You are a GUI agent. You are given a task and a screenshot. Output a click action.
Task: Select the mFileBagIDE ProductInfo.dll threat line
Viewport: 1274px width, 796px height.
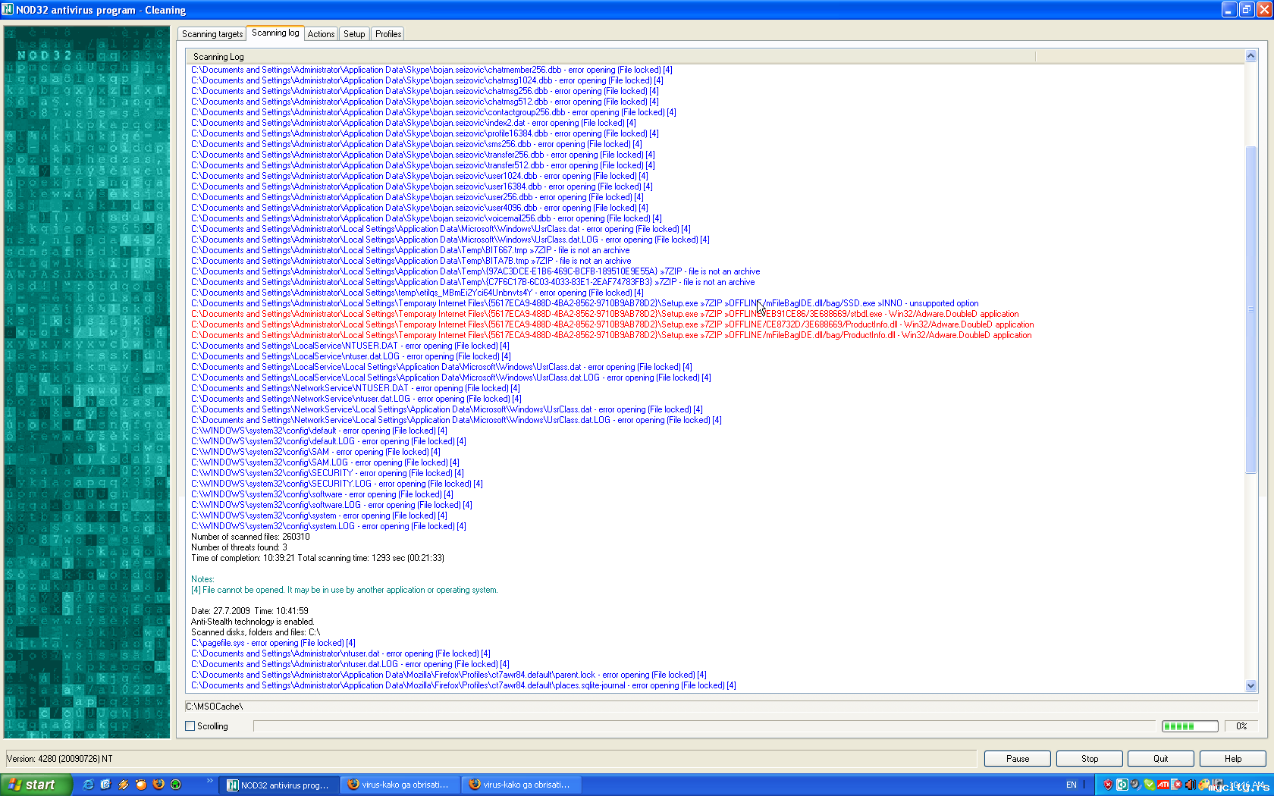coord(611,335)
